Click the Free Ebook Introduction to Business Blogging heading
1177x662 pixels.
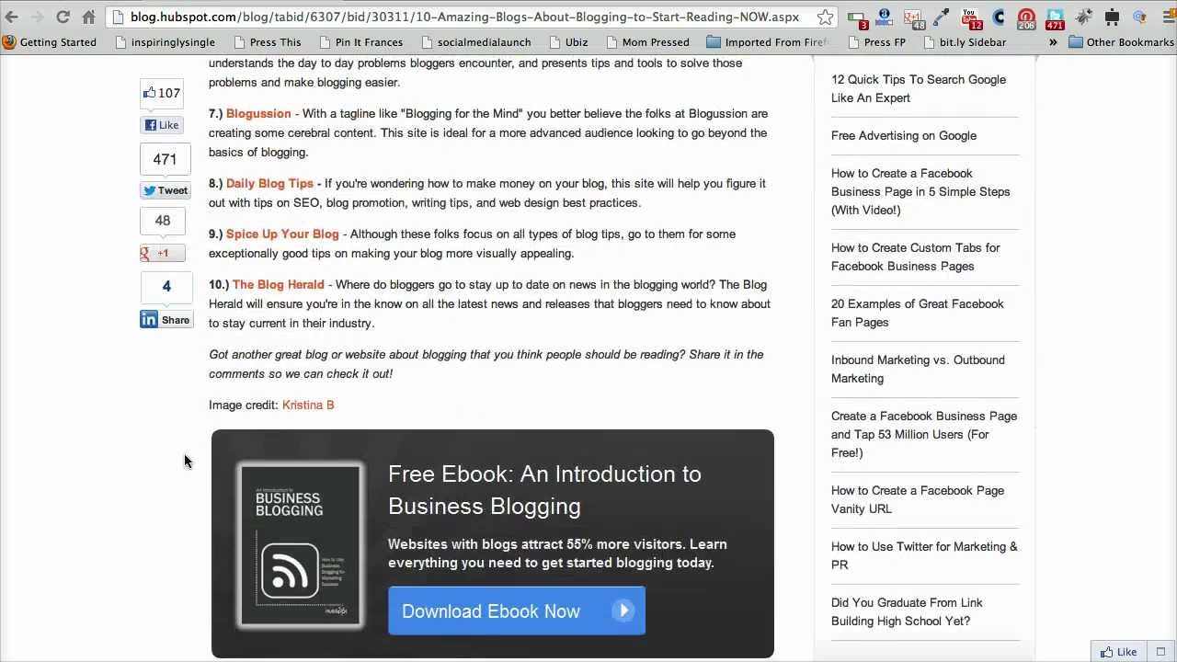click(544, 490)
